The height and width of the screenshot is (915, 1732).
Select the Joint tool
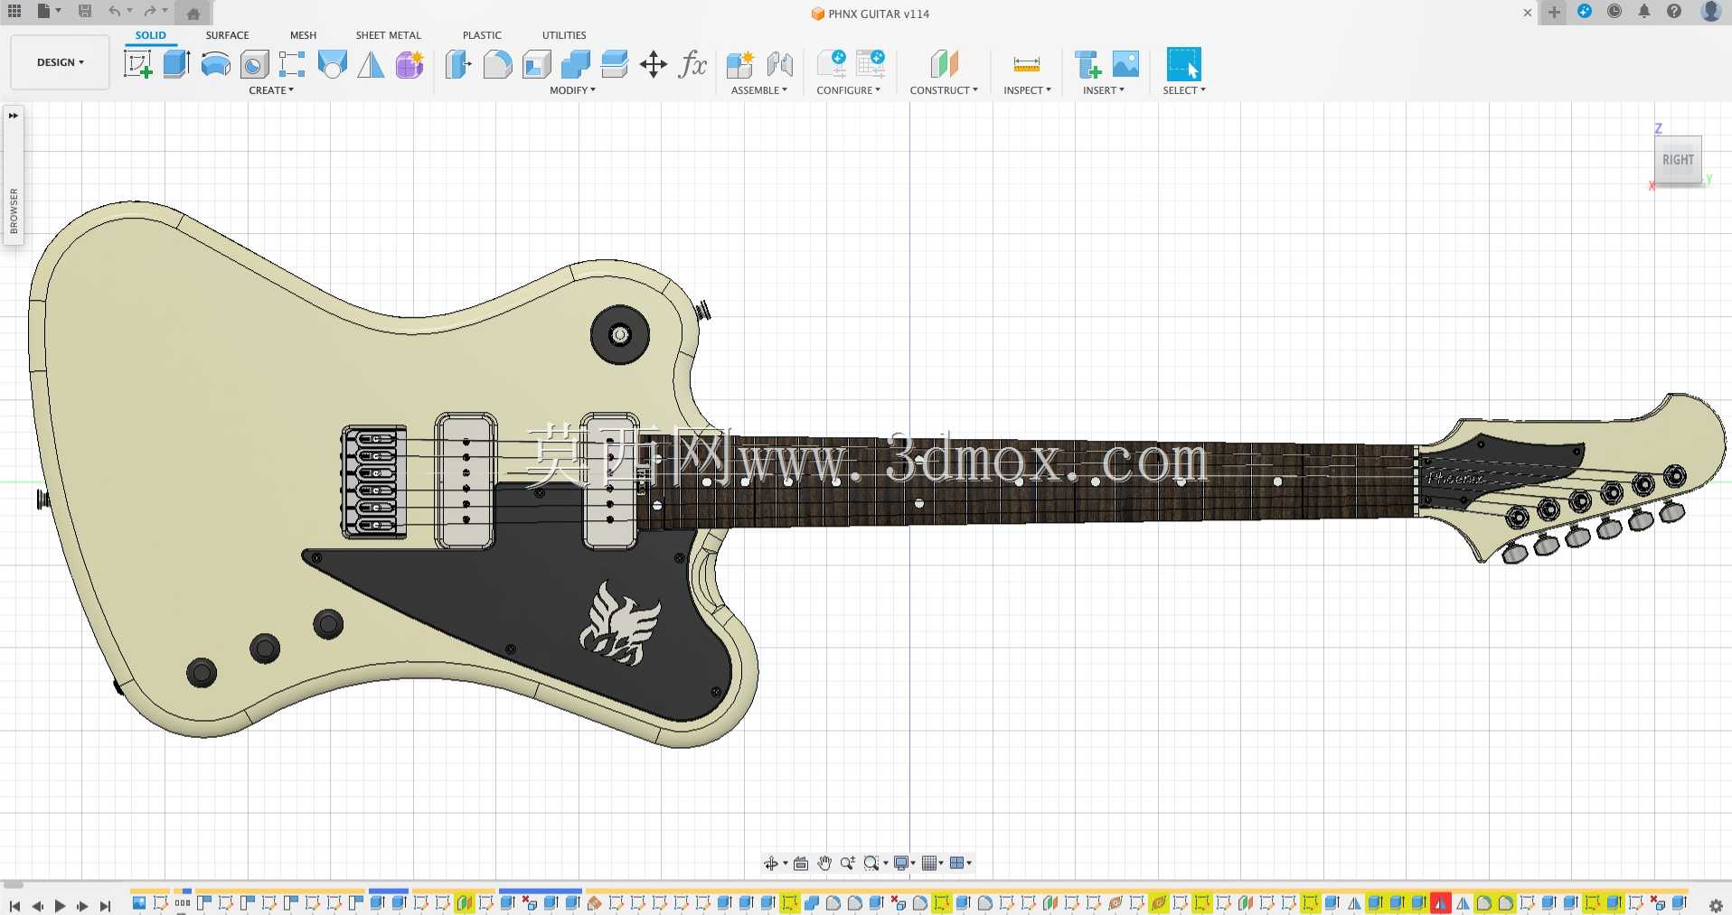click(779, 64)
